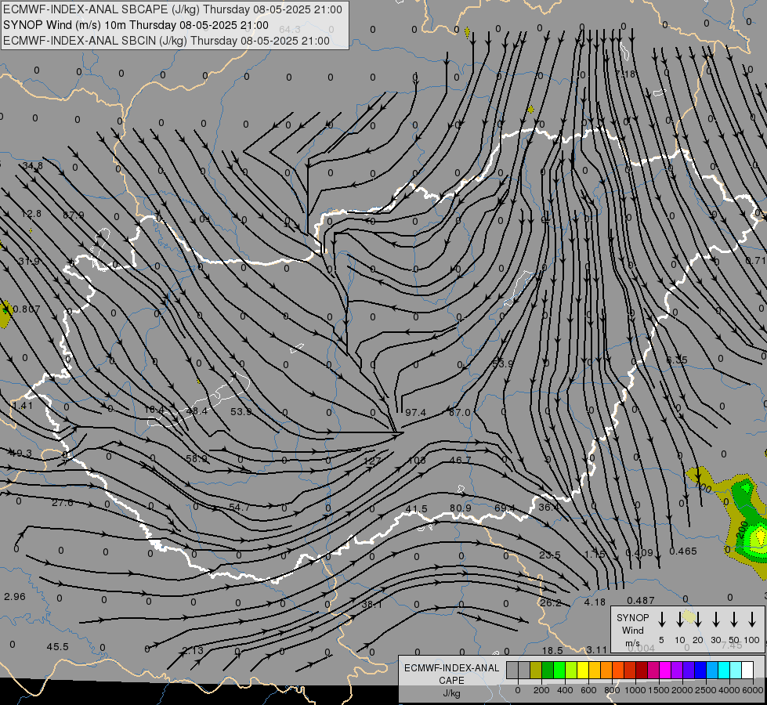The image size is (767, 705).
Task: Click the CAPE value 0.487
Action: [x=641, y=600]
